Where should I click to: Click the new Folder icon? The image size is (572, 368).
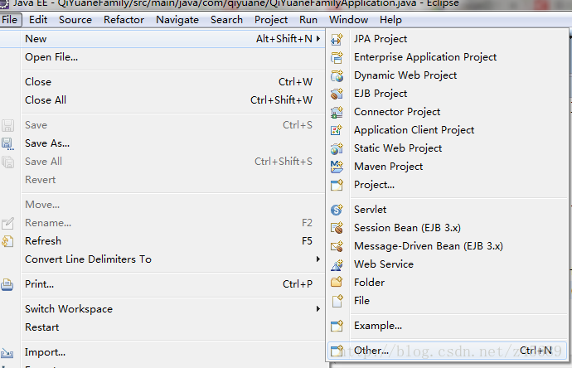tap(337, 282)
